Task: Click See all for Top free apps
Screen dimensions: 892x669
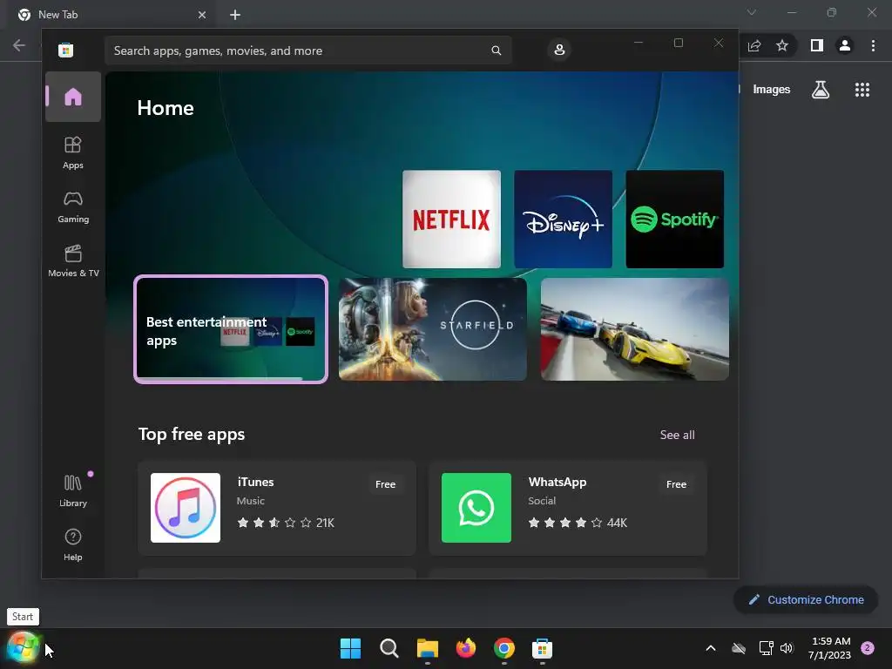Action: pyautogui.click(x=677, y=435)
